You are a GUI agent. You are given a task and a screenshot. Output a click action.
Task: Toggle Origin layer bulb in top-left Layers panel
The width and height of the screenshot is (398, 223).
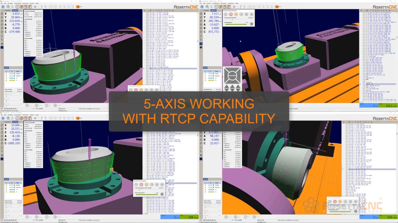pyautogui.click(x=6, y=71)
